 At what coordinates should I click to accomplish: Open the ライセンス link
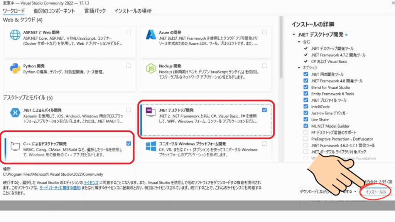pyautogui.click(x=91, y=182)
